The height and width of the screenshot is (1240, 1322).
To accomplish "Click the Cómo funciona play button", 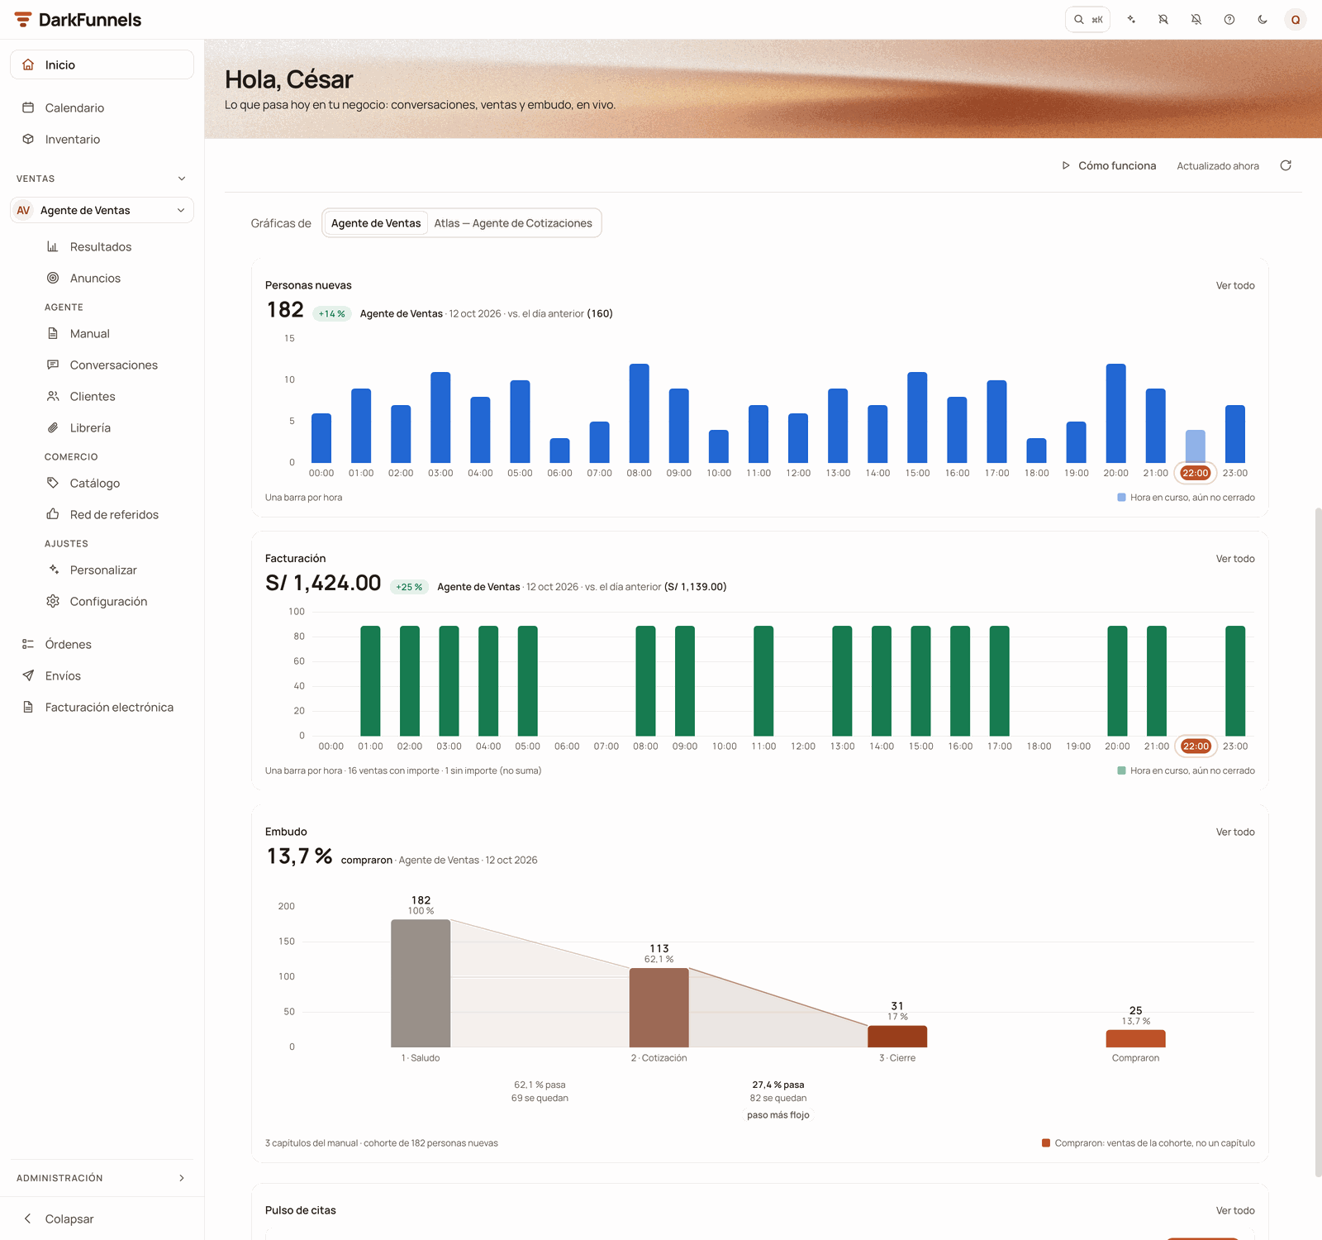I will point(1109,165).
